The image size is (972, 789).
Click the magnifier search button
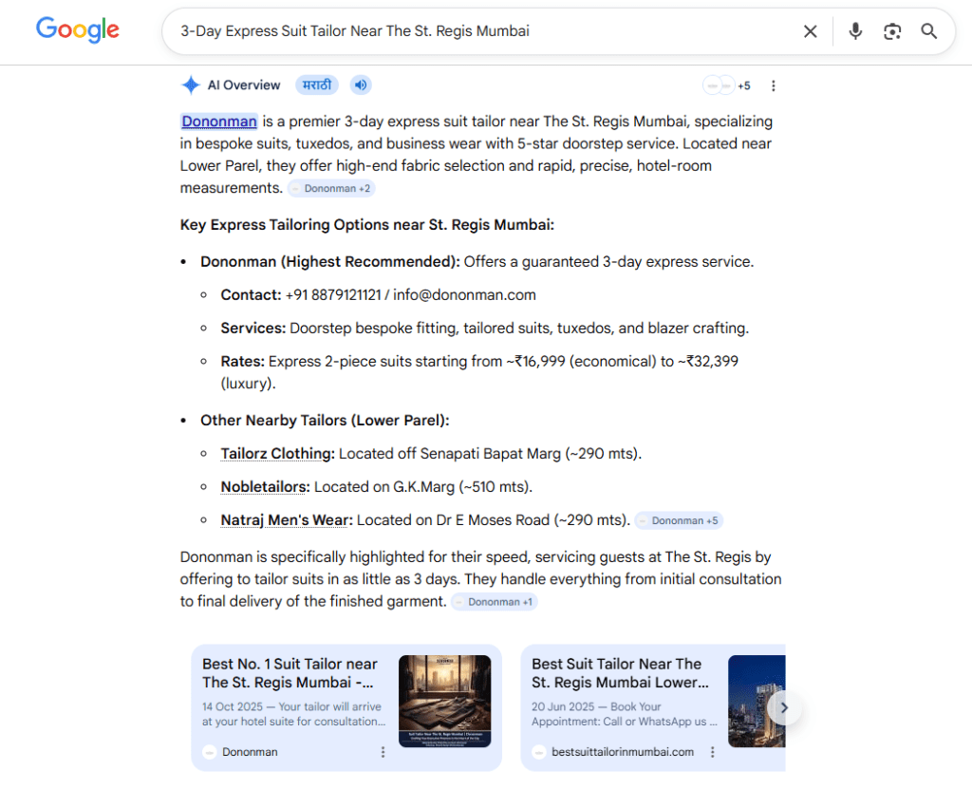[928, 31]
